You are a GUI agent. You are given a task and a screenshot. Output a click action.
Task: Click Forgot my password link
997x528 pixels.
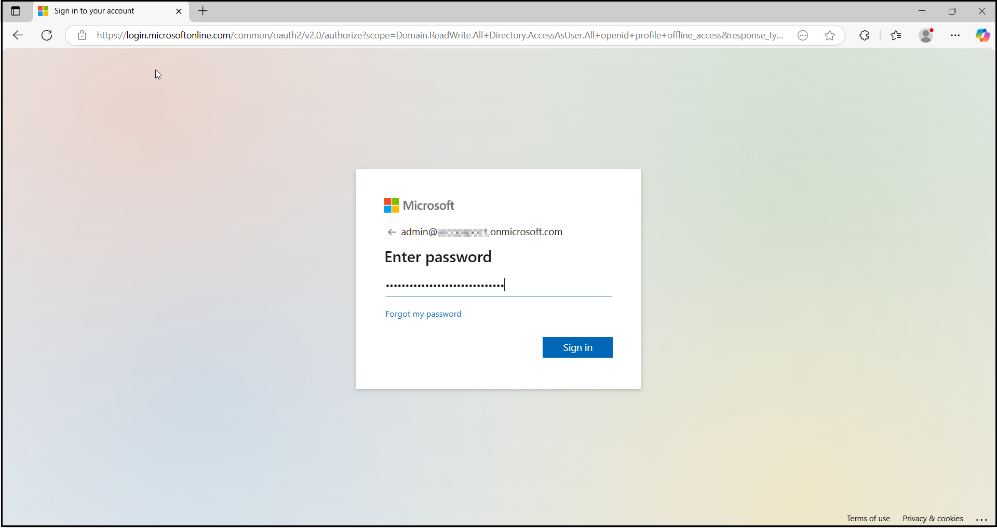coord(423,314)
